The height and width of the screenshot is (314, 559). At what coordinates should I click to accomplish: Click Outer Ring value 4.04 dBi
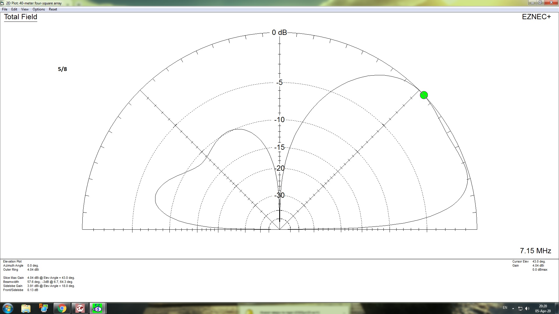point(33,270)
